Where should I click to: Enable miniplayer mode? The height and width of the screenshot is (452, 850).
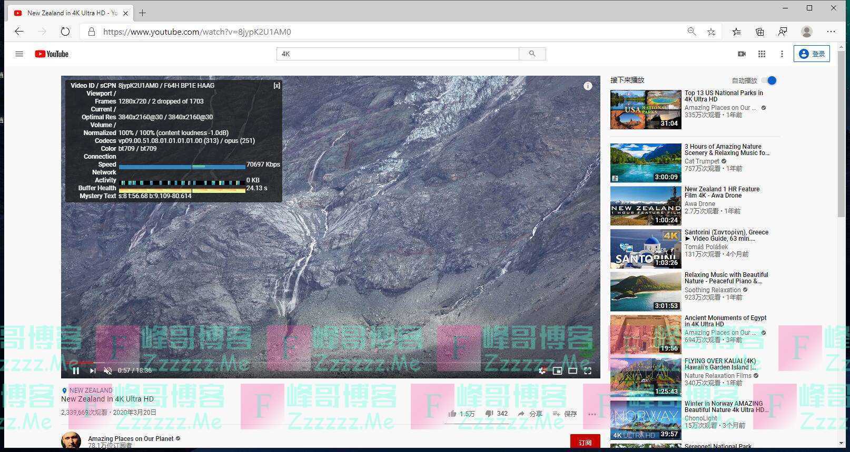(x=557, y=371)
